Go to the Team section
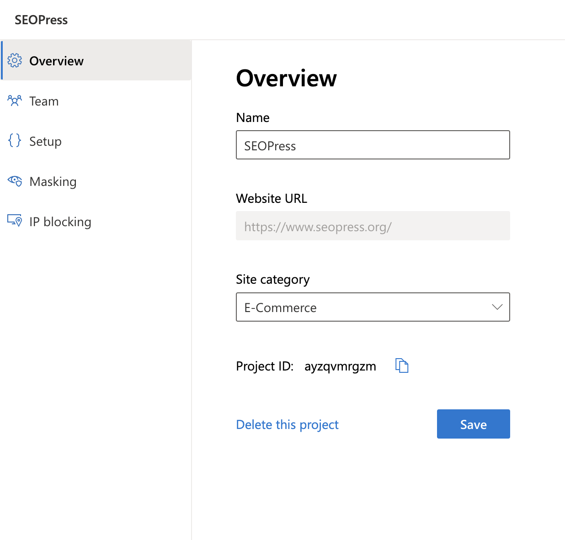 pos(96,101)
